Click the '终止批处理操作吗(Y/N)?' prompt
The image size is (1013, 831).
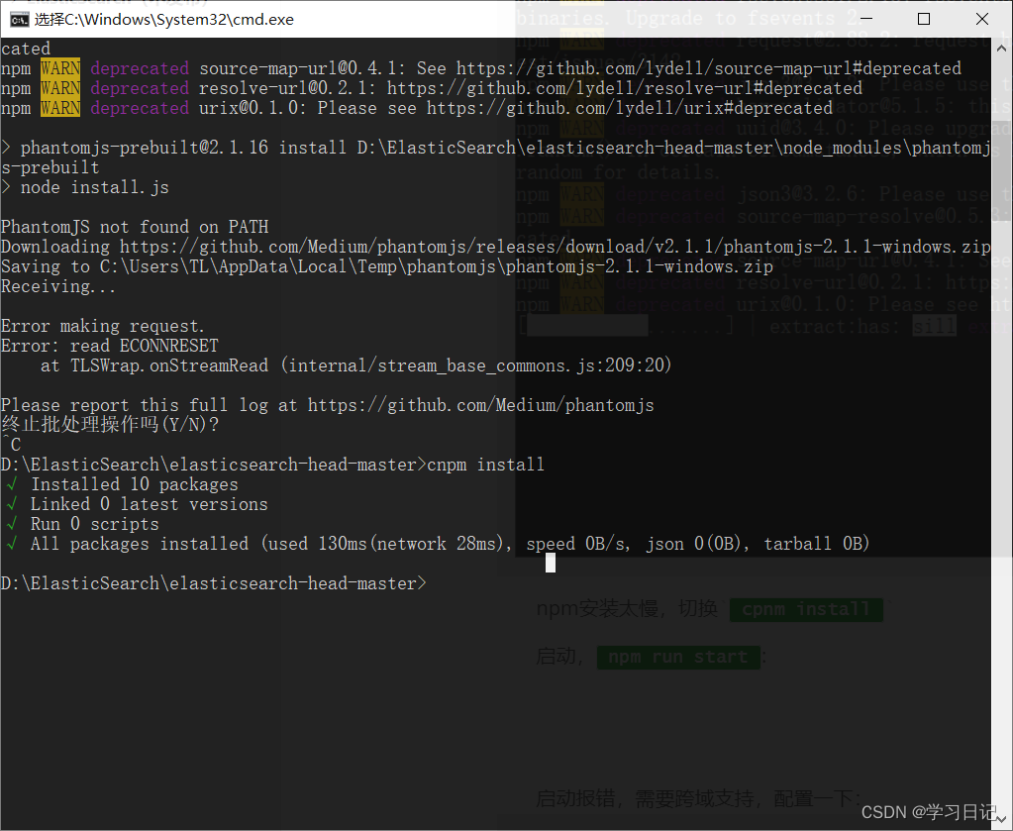111,425
